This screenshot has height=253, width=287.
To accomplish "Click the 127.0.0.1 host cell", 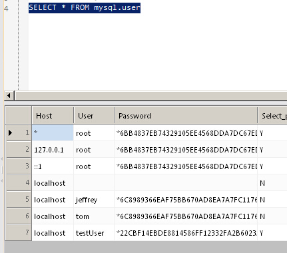I will point(53,150).
